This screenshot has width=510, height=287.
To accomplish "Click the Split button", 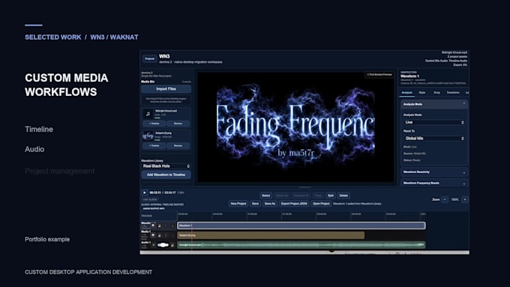I will (331, 196).
